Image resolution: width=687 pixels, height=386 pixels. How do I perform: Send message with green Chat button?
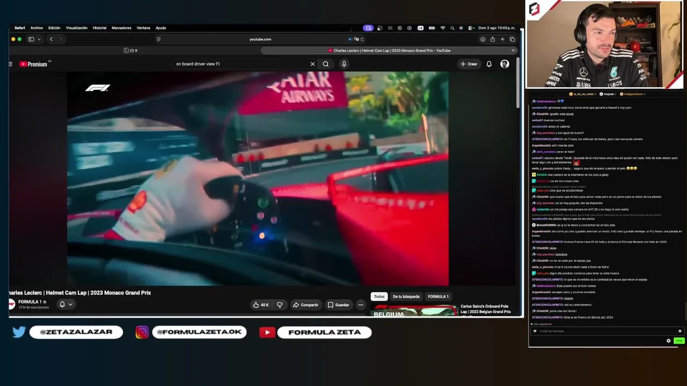click(x=678, y=341)
